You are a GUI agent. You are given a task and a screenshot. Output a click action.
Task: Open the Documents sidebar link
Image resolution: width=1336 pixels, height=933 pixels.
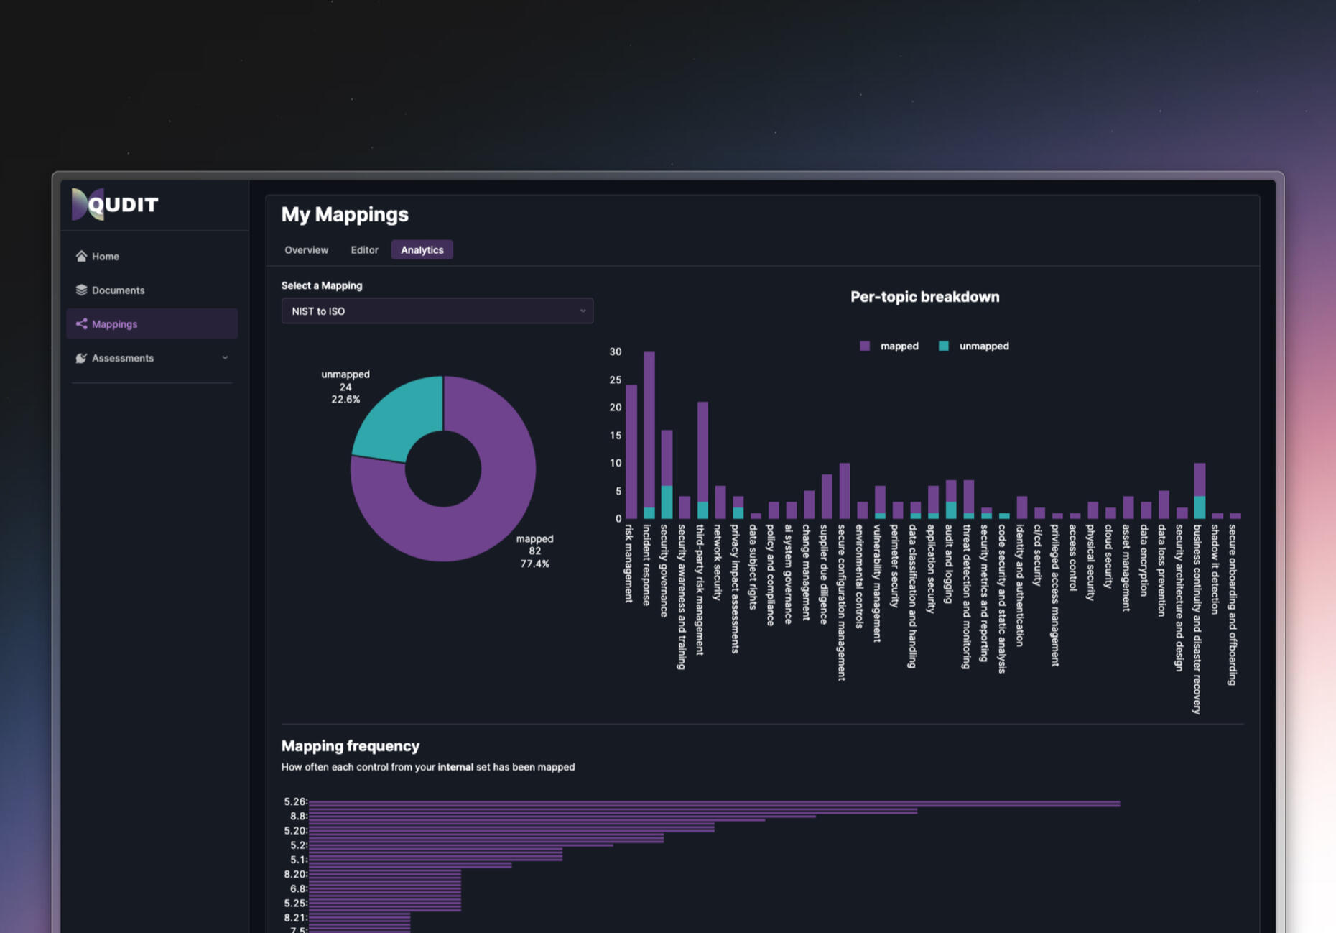(118, 290)
